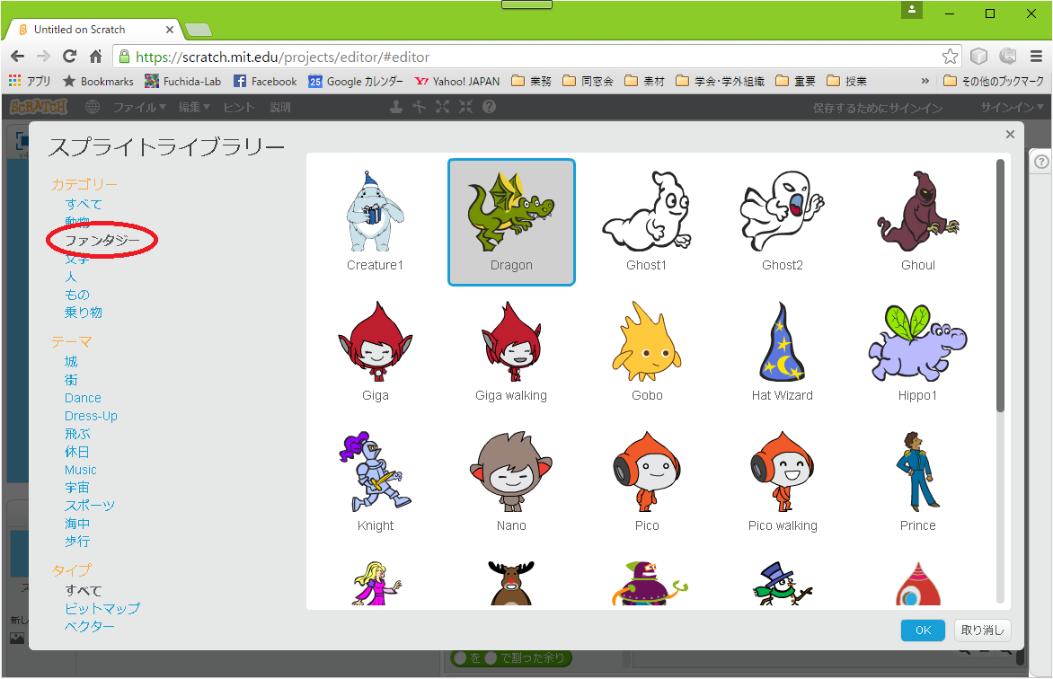
Task: Select the 宇宙 theme
Action: [x=77, y=488]
